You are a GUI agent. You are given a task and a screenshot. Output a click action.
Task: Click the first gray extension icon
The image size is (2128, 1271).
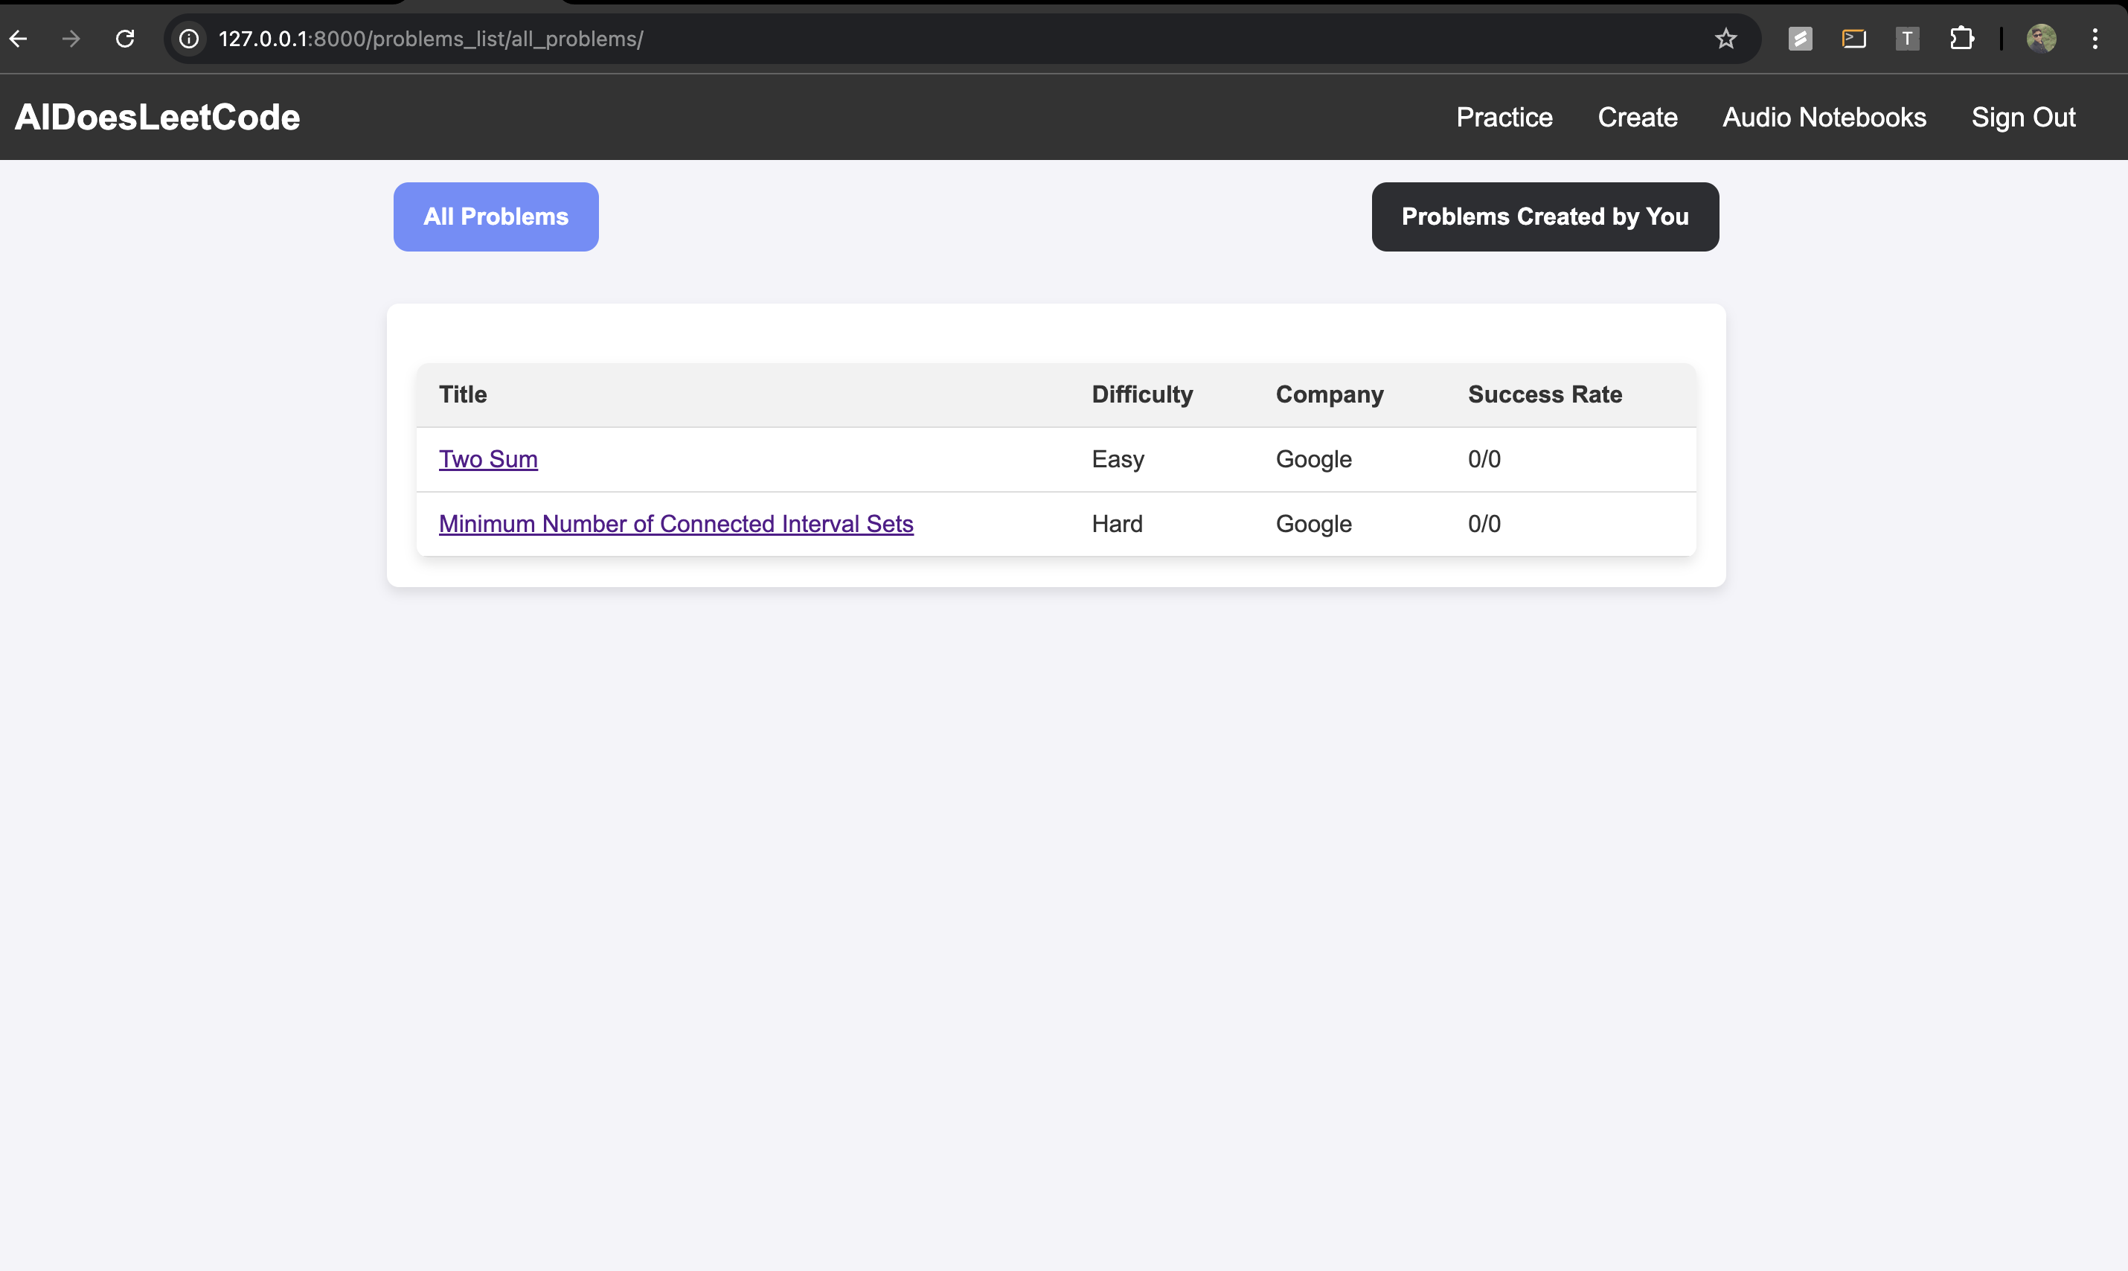pyautogui.click(x=1800, y=39)
